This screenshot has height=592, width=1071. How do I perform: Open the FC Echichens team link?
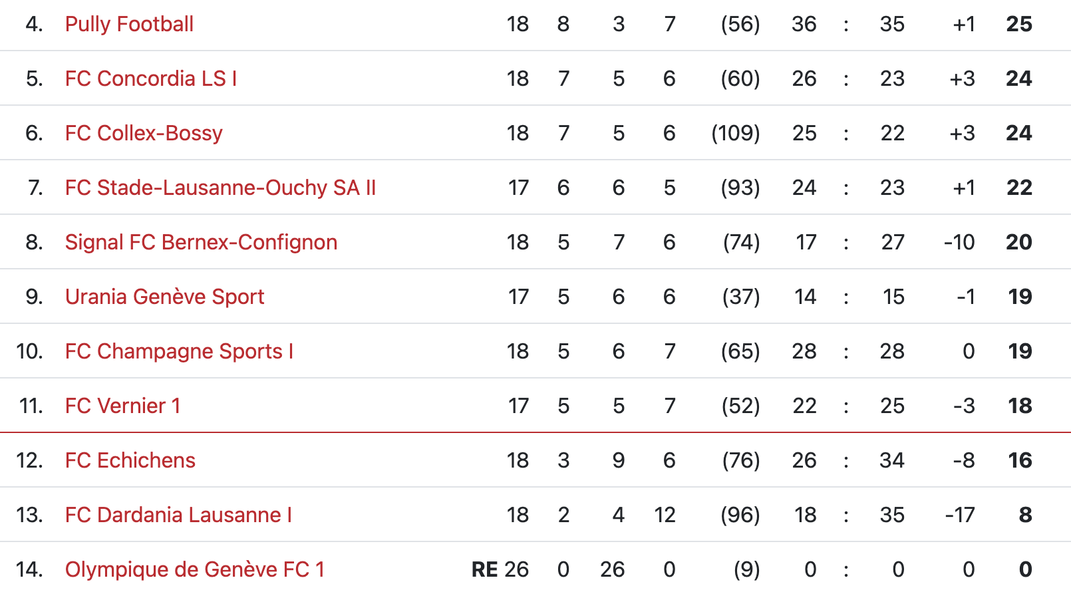pyautogui.click(x=130, y=460)
